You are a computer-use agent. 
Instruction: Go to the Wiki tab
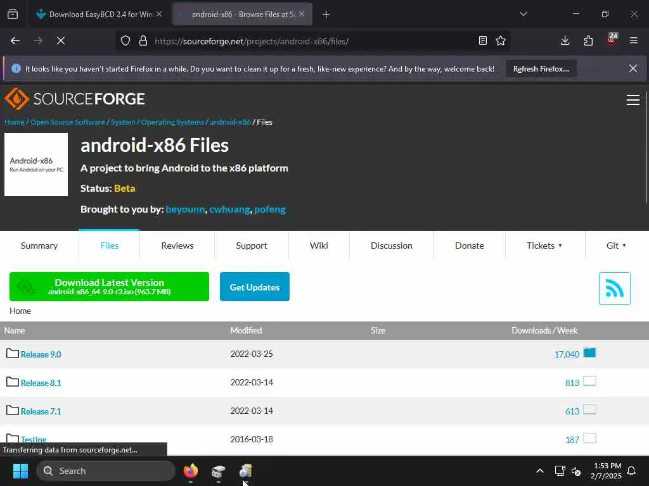319,246
